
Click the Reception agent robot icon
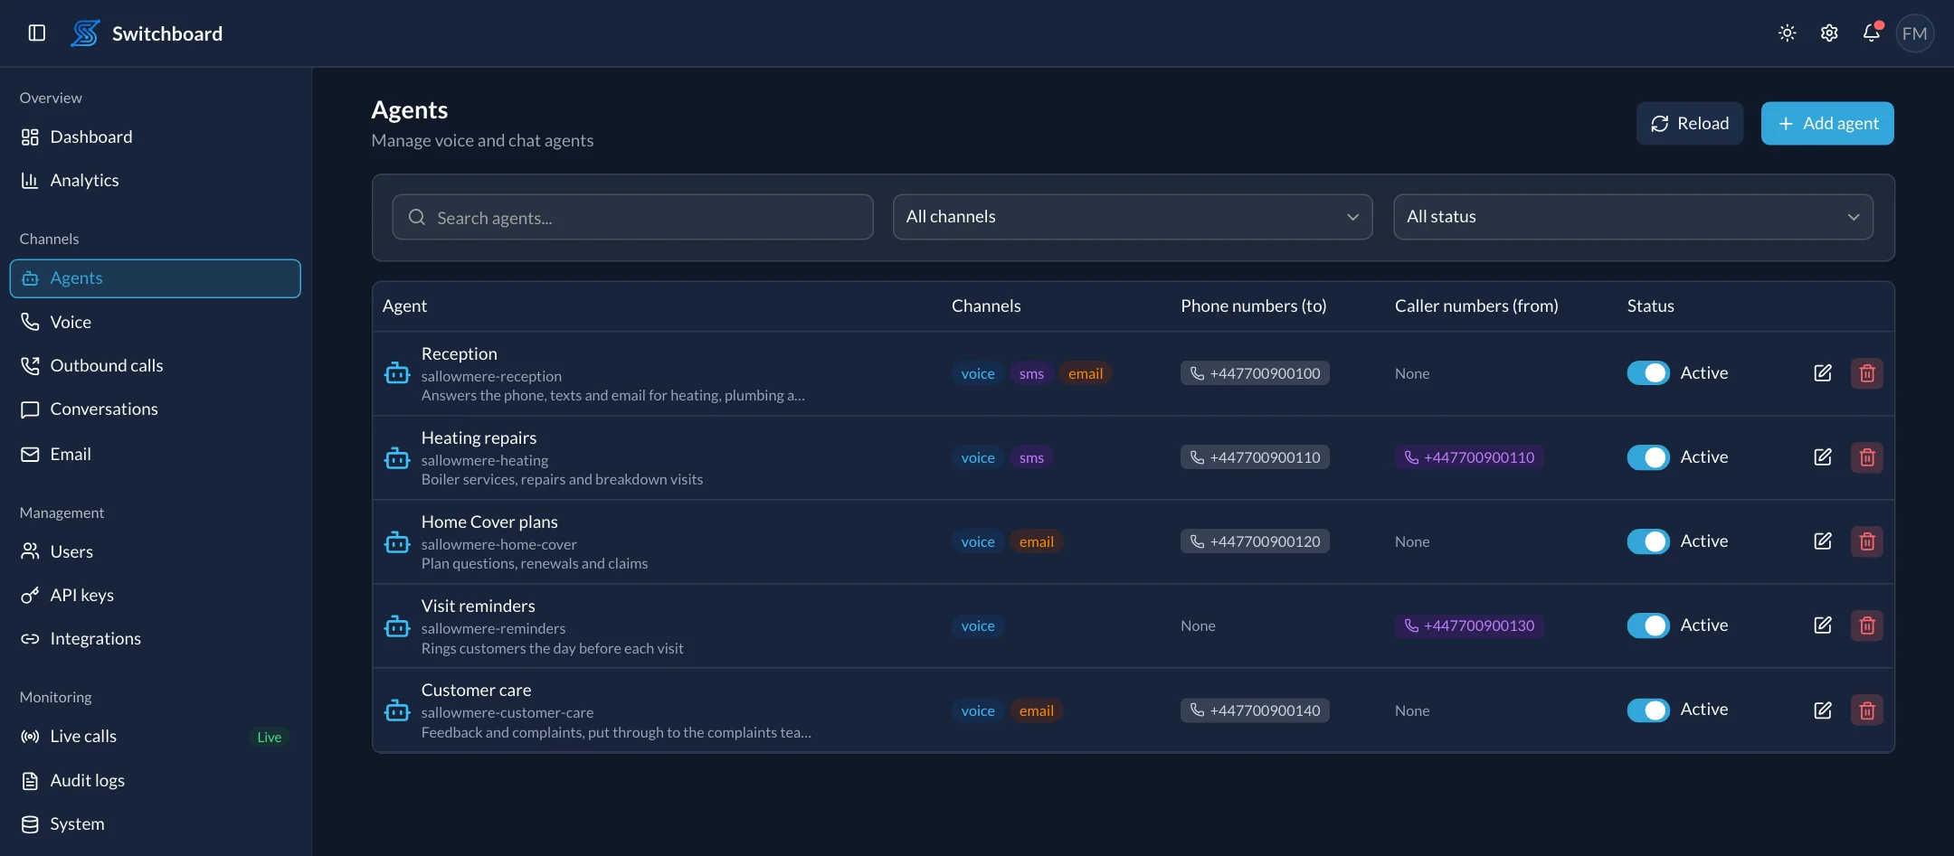[397, 373]
